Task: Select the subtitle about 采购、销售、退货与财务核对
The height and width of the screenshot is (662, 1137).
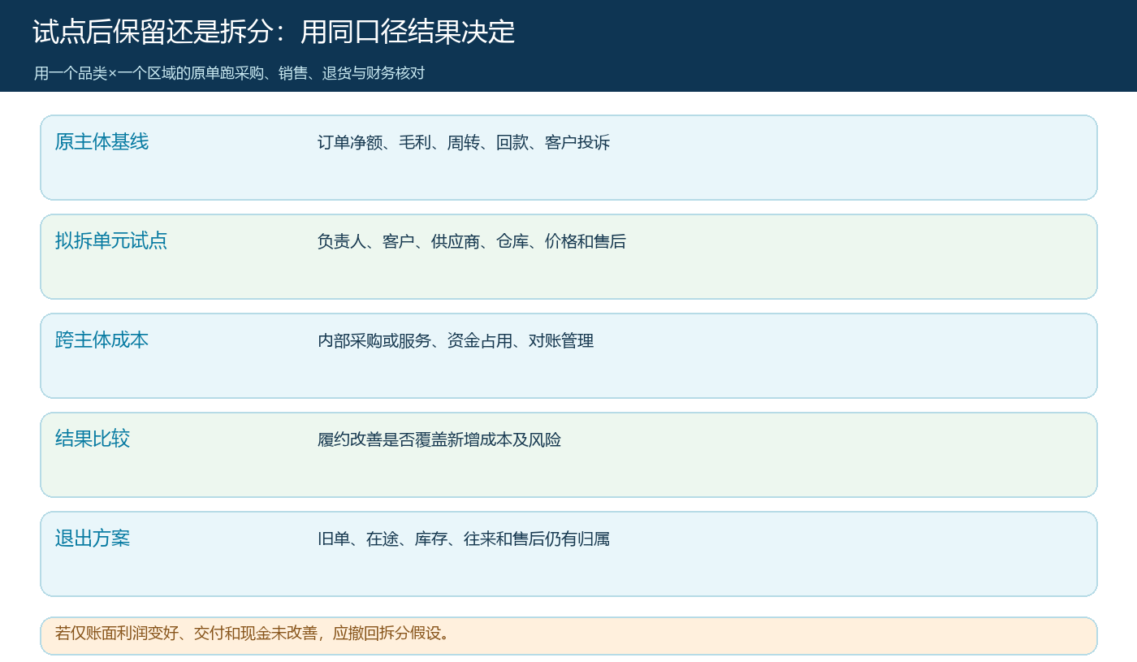Action: [x=229, y=73]
